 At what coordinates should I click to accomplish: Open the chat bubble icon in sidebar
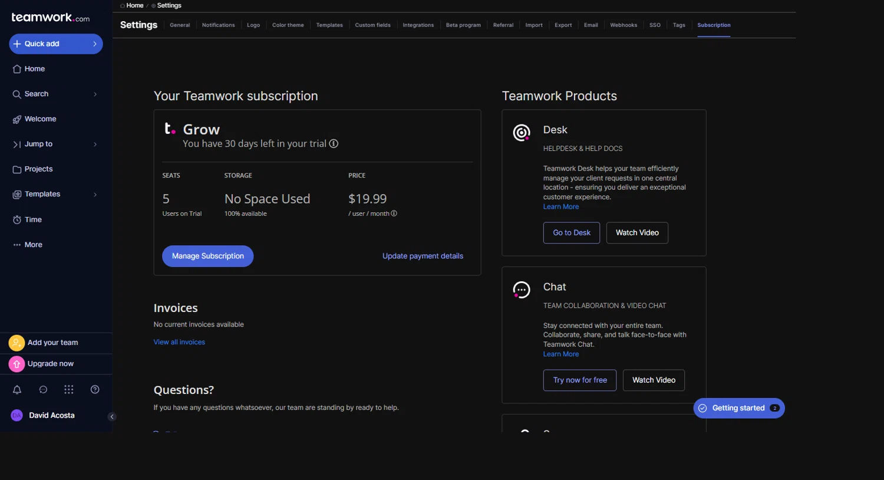click(x=43, y=390)
